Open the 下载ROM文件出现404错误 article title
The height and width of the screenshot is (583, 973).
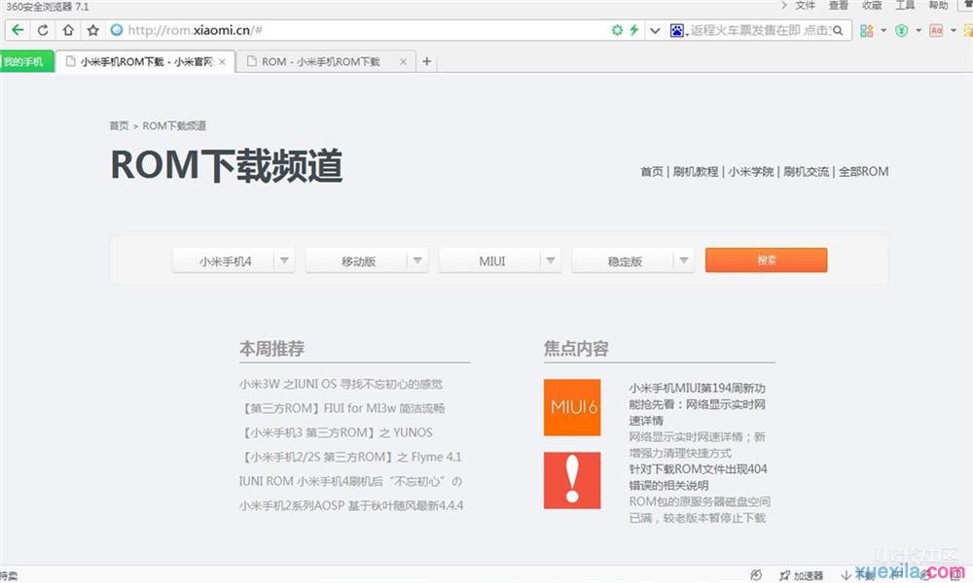(698, 477)
